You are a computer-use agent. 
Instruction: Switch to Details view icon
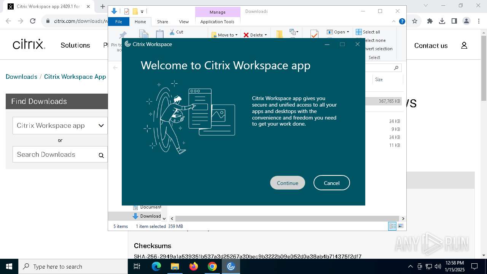392,226
